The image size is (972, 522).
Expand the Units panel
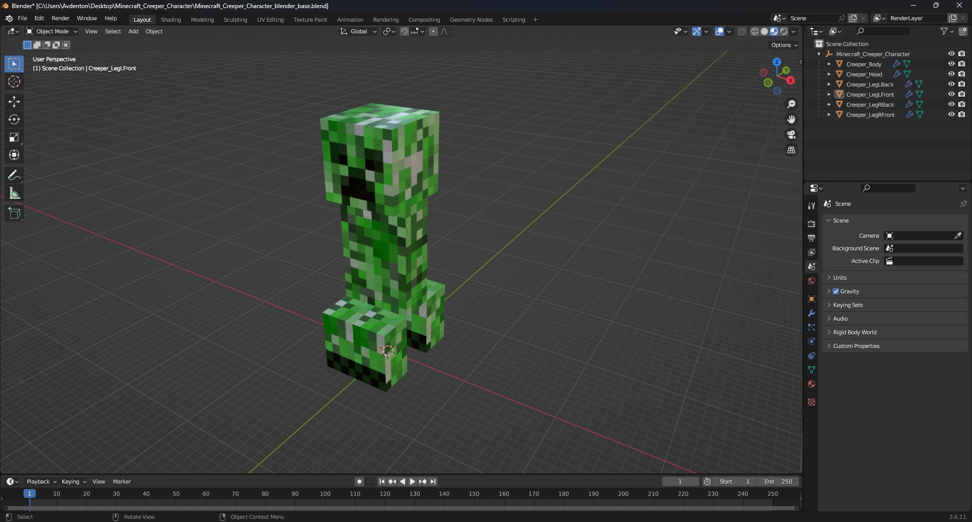click(x=895, y=278)
